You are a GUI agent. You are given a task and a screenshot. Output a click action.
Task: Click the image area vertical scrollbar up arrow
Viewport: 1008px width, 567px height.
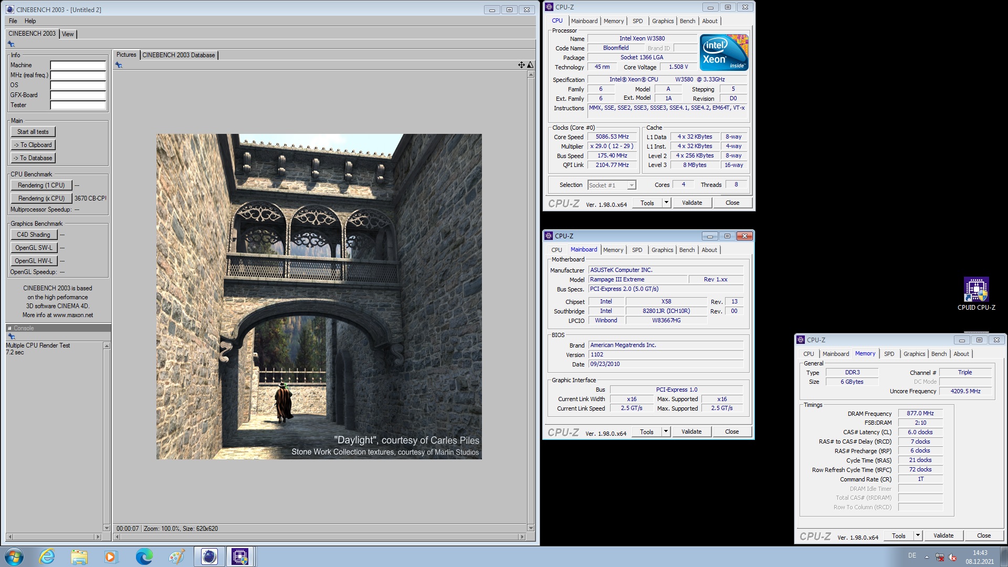click(x=531, y=75)
